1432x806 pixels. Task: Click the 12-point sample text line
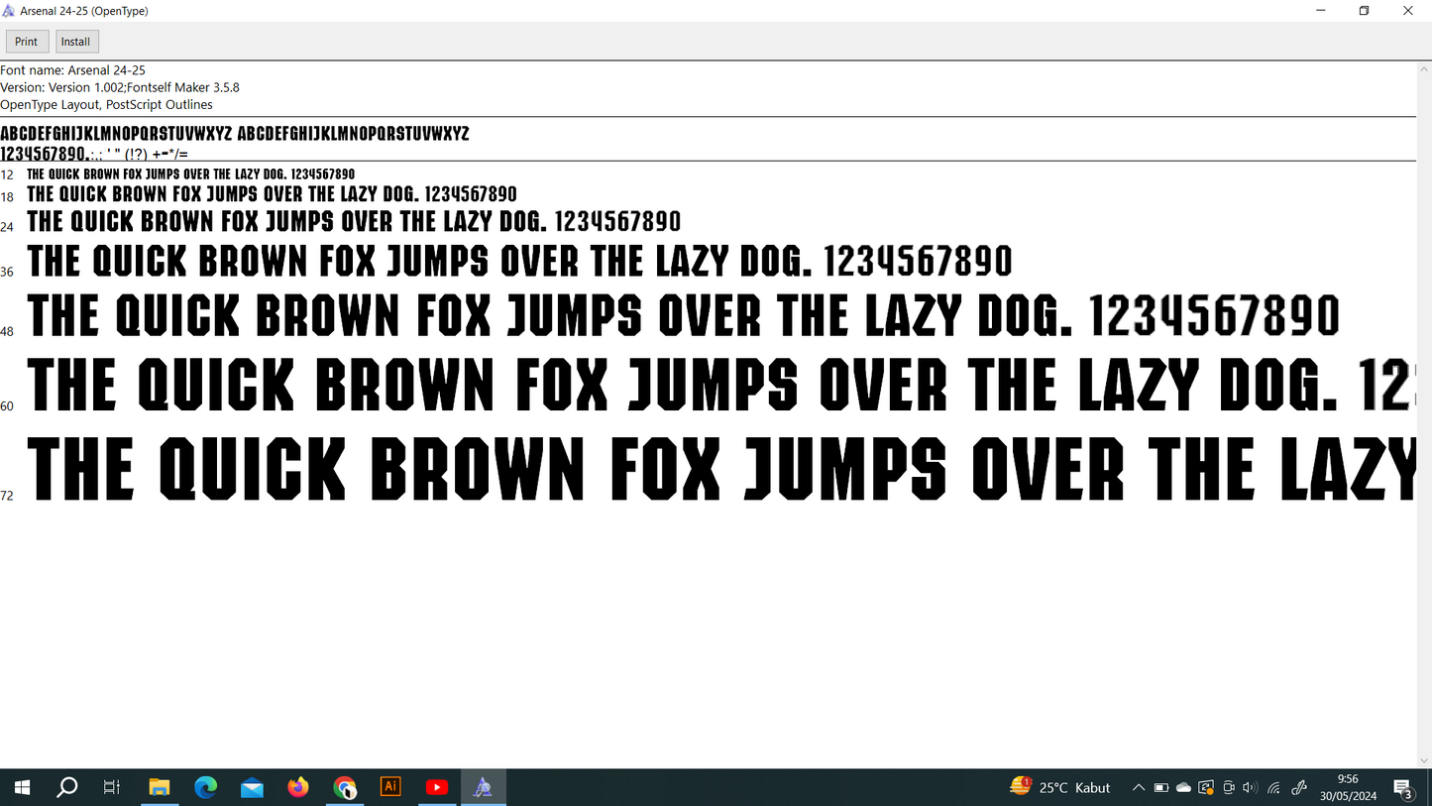(190, 174)
